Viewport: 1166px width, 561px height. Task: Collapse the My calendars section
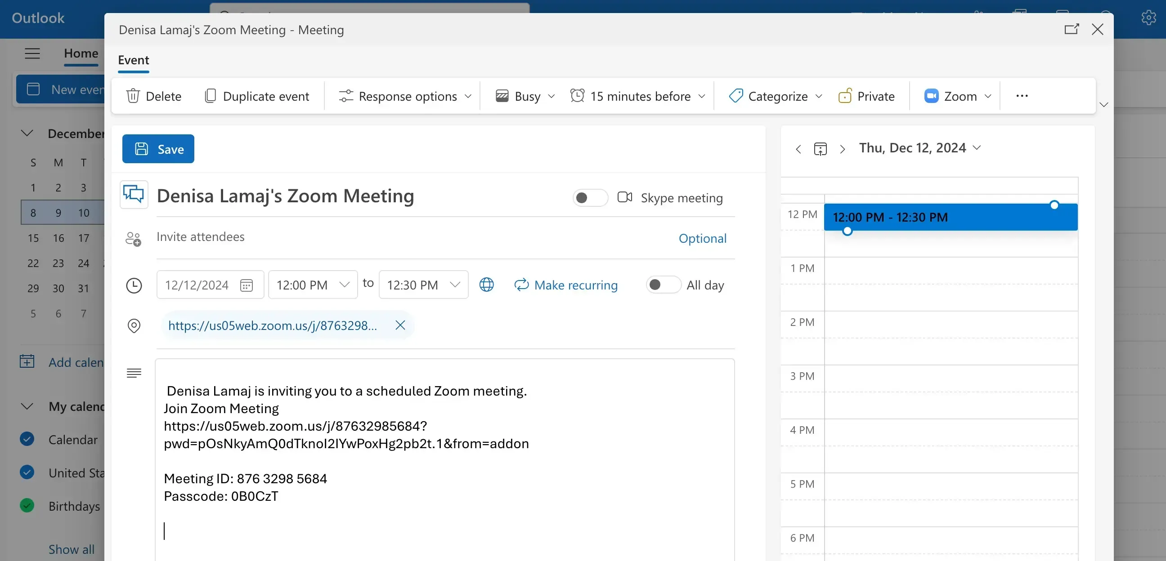tap(27, 406)
